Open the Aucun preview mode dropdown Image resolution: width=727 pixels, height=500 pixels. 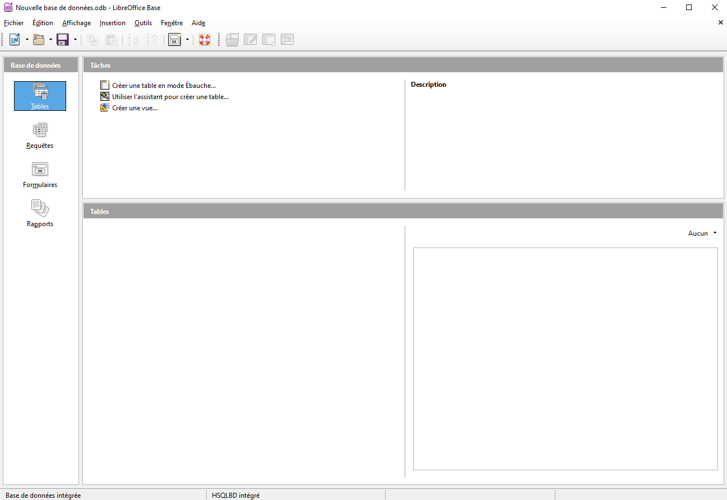coord(702,233)
